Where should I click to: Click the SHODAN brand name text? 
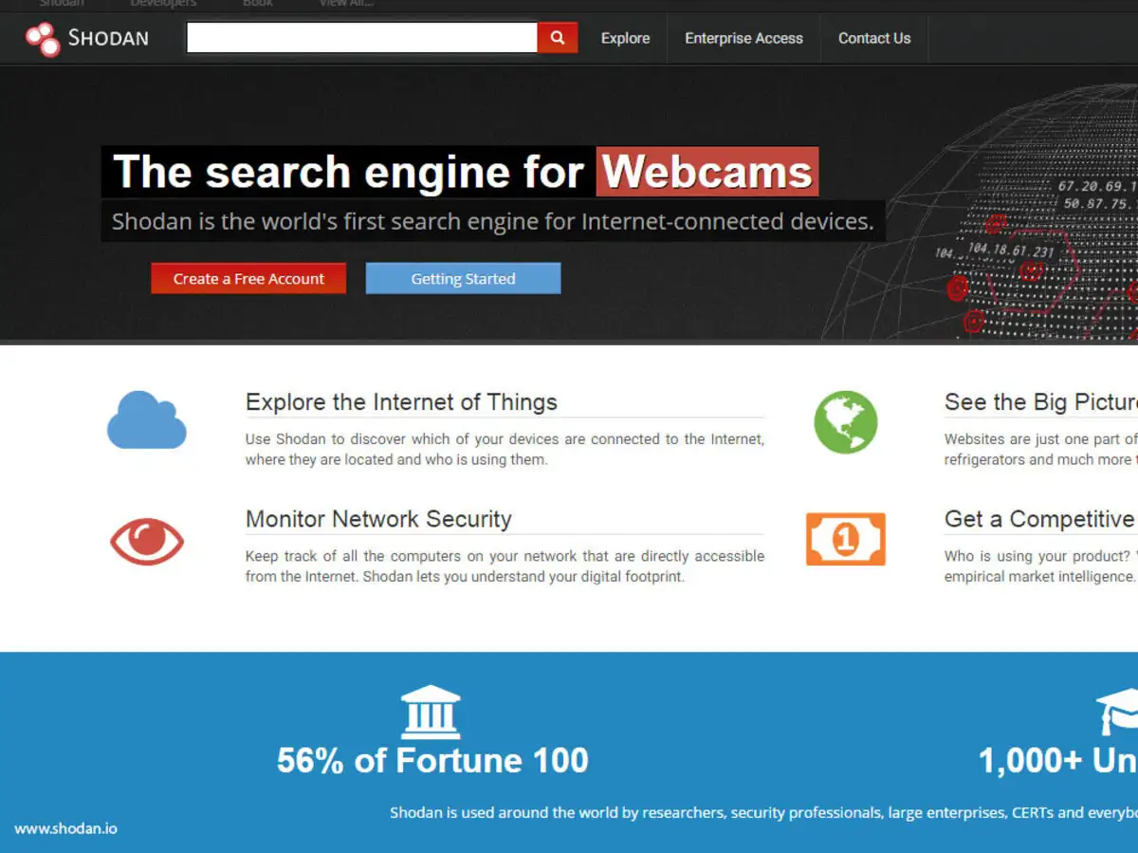(108, 39)
